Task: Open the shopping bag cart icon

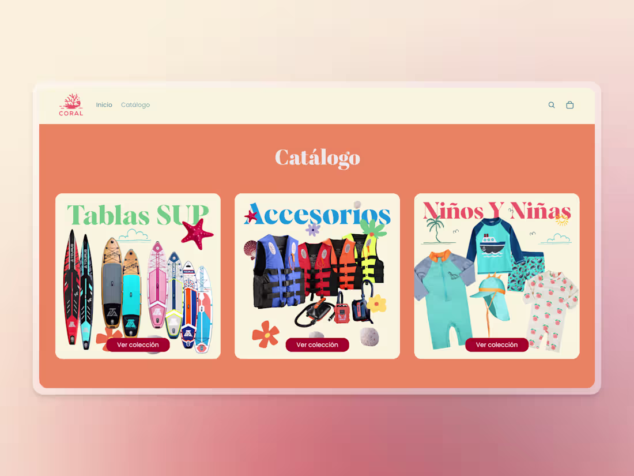Action: point(569,105)
